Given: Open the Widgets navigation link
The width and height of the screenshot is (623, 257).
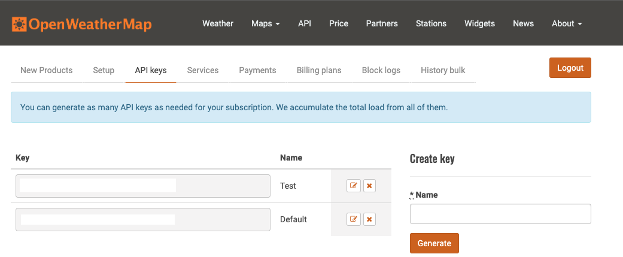Looking at the screenshot, I should click(479, 23).
